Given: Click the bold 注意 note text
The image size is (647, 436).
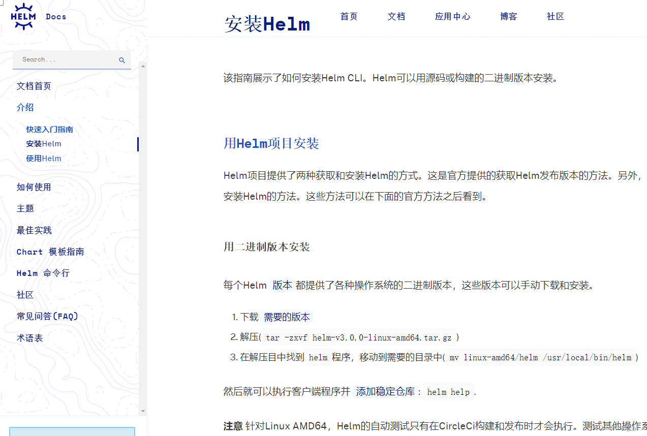Looking at the screenshot, I should pyautogui.click(x=233, y=426).
